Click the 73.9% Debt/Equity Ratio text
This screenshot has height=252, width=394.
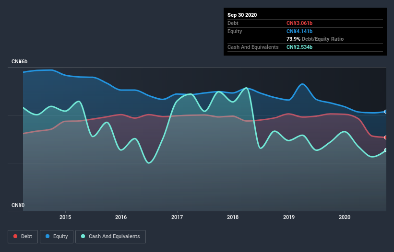pos(315,39)
